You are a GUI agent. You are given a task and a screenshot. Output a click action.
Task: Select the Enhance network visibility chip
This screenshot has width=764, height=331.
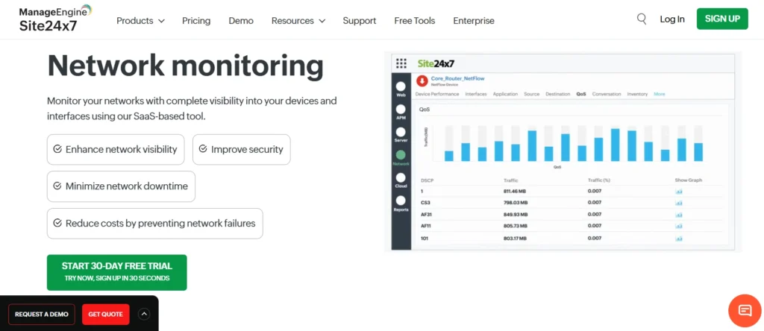click(x=116, y=149)
